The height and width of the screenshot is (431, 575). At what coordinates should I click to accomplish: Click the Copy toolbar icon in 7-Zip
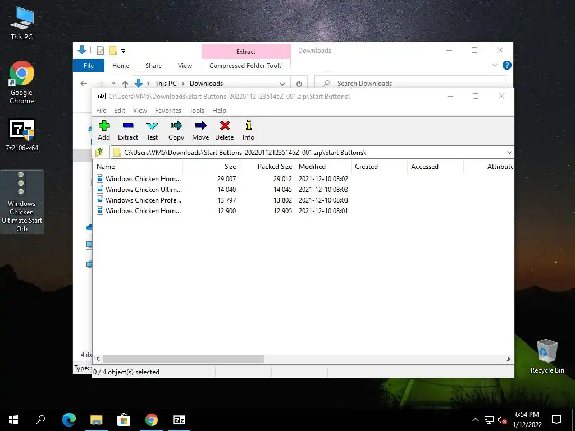pos(176,130)
